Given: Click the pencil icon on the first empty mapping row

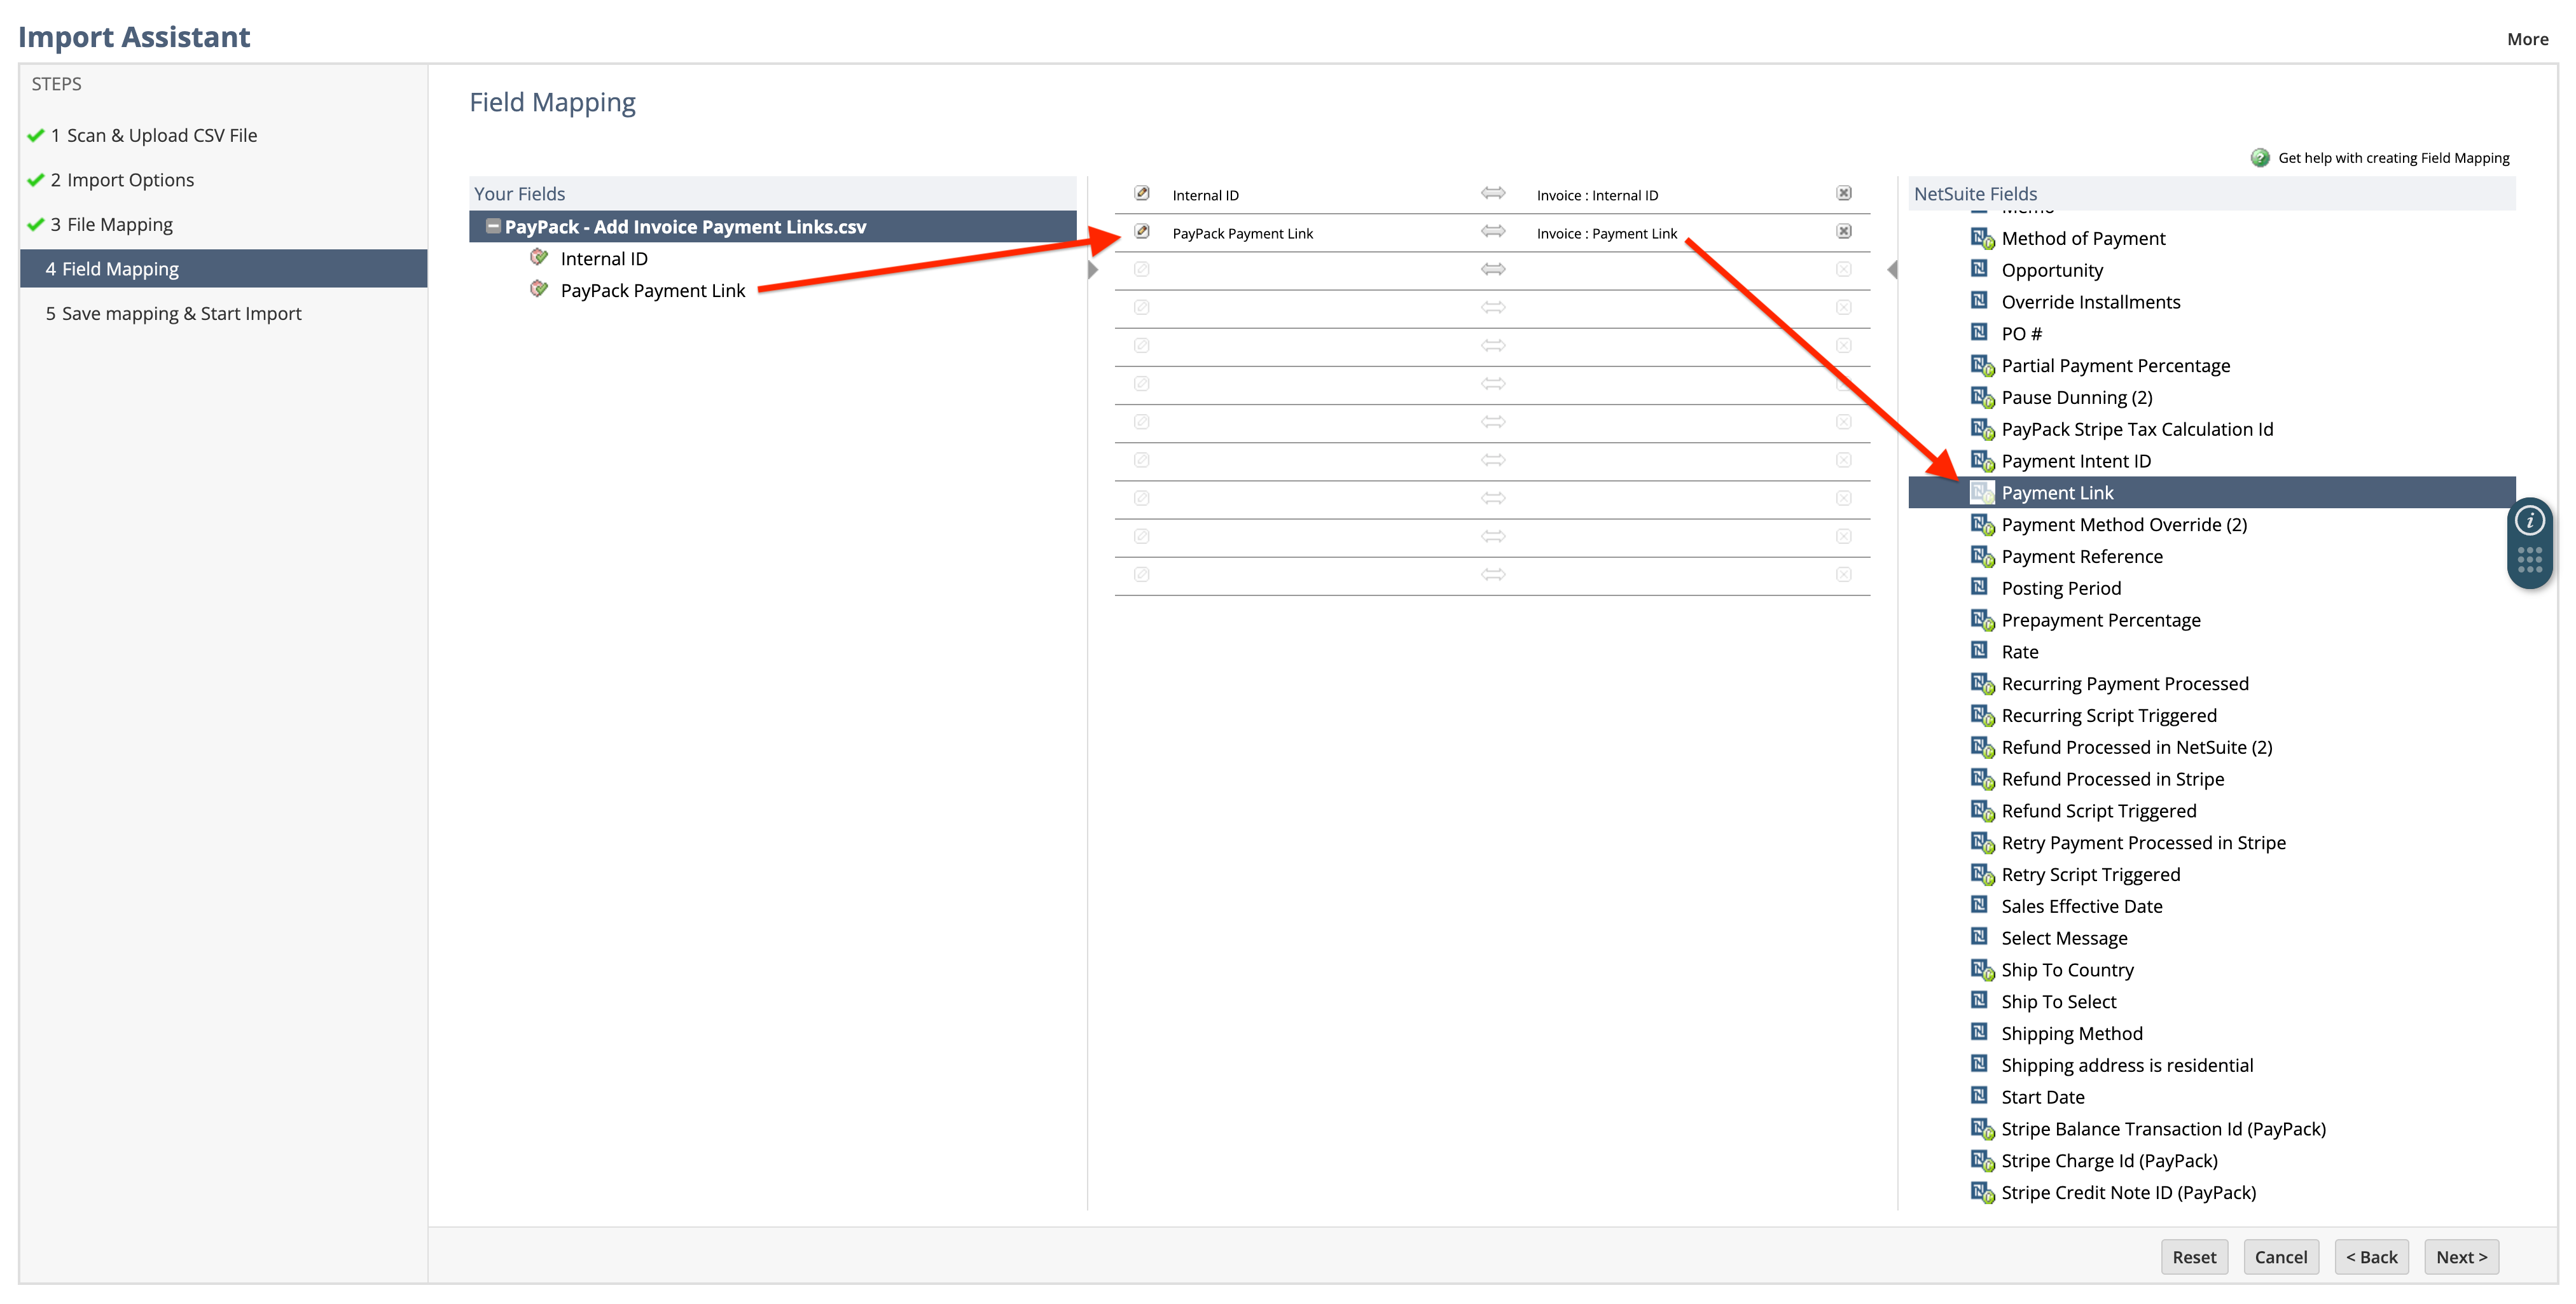Looking at the screenshot, I should [x=1141, y=269].
